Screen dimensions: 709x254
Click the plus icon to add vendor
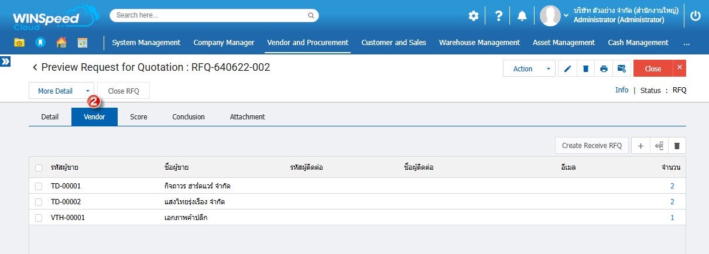(x=641, y=146)
